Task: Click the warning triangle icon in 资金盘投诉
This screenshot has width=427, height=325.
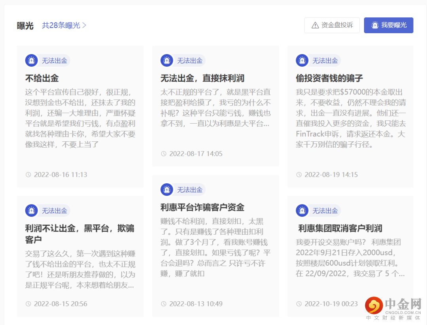Action: tap(315, 25)
